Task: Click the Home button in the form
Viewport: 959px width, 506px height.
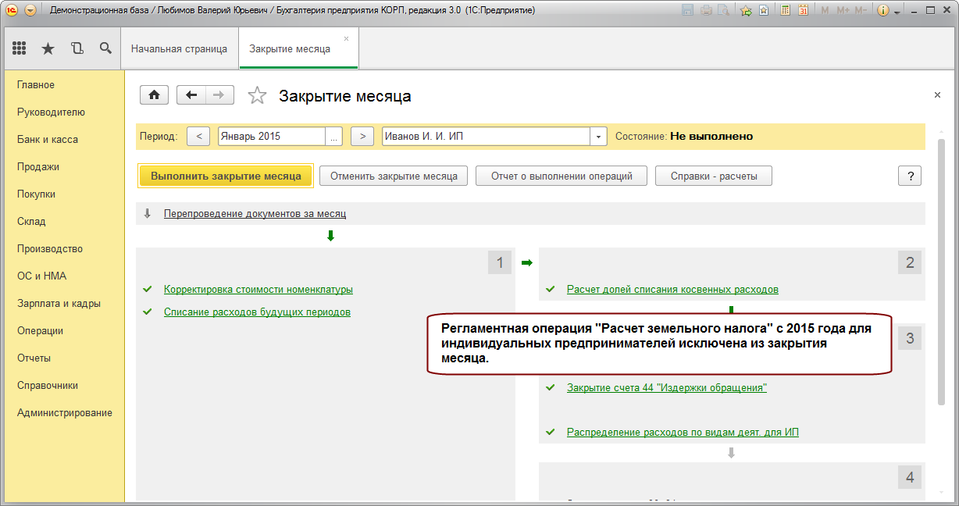Action: coord(155,94)
